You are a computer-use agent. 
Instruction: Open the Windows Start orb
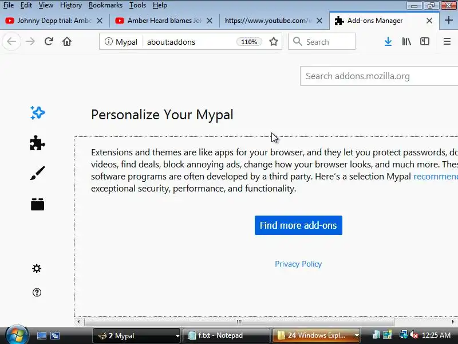point(17,335)
